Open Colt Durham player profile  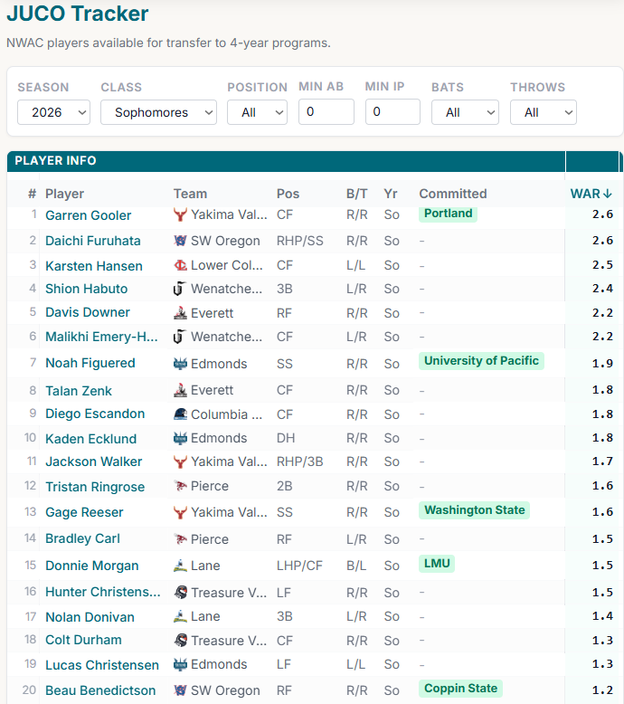tap(83, 640)
